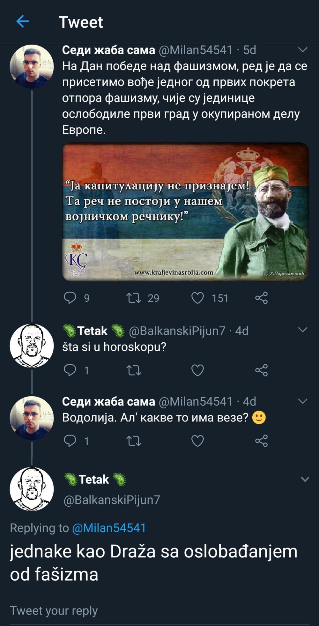
Task: Like the tweet with 151 likes
Action: pyautogui.click(x=197, y=298)
